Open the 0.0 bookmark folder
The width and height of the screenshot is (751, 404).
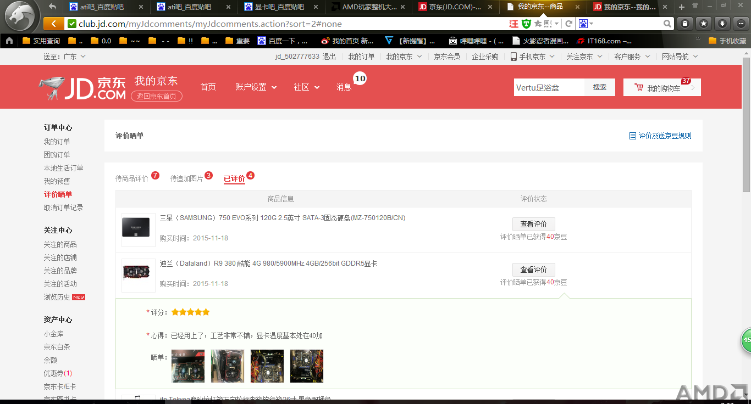tap(101, 41)
